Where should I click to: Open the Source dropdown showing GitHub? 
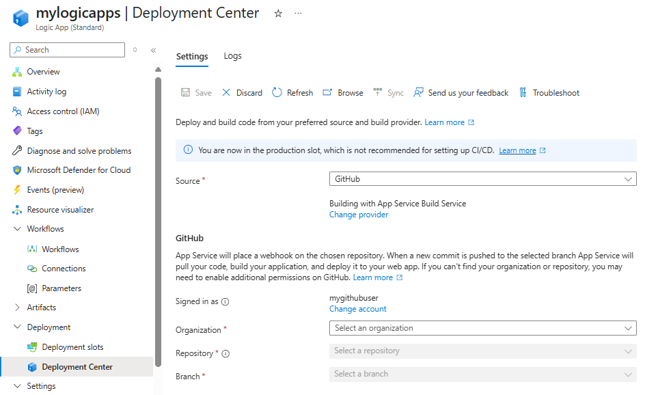click(x=482, y=179)
